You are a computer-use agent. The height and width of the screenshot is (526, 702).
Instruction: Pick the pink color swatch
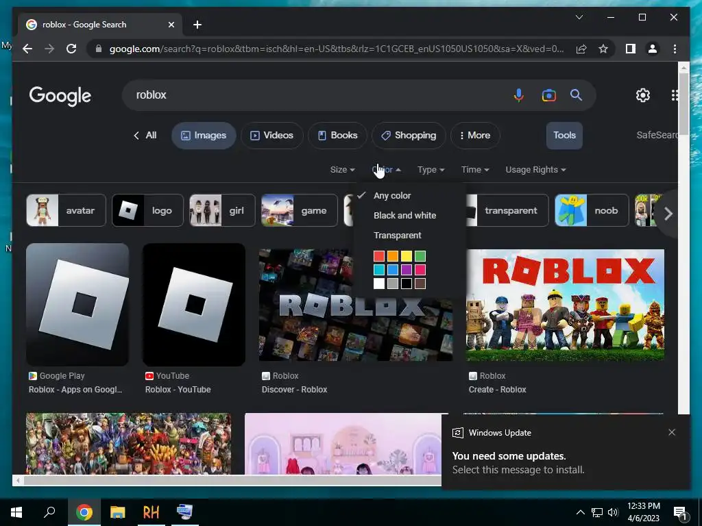(420, 270)
